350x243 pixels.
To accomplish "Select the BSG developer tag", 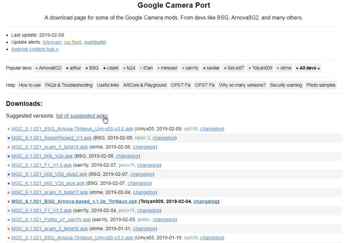I will tap(94, 68).
